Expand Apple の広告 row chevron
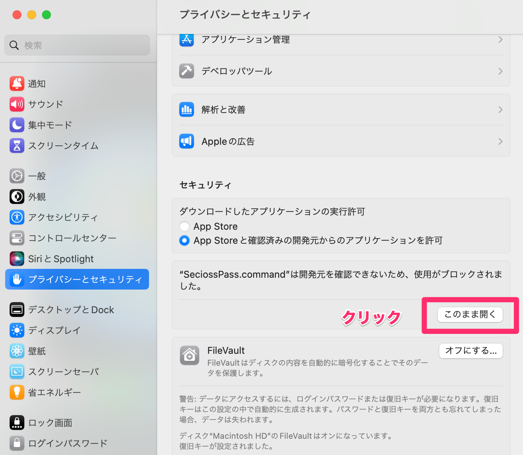This screenshot has width=523, height=455. pyautogui.click(x=501, y=141)
